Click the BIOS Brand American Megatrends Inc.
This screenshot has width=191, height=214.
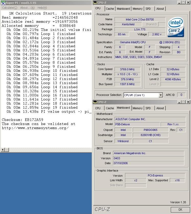[x=149, y=153]
